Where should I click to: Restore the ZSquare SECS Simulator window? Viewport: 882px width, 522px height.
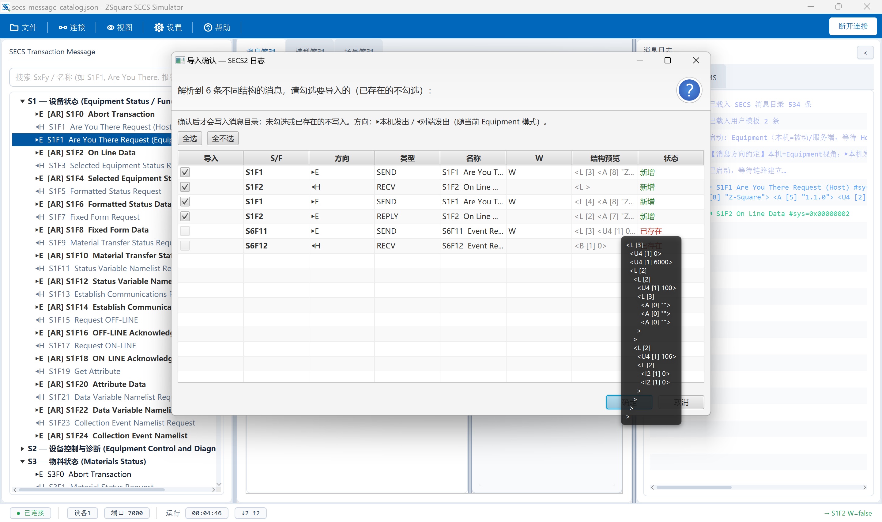point(839,7)
